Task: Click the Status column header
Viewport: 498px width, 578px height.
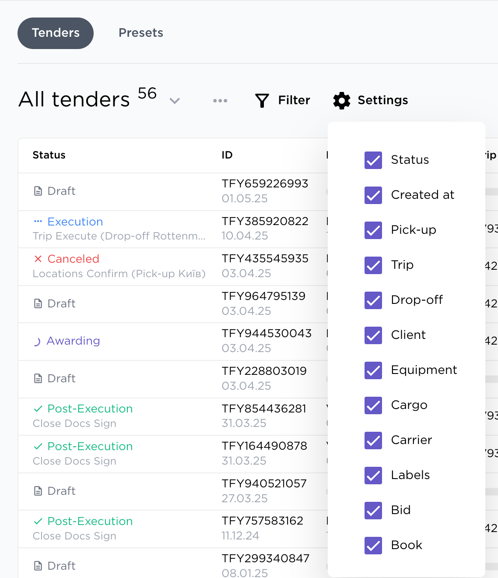Action: [49, 155]
